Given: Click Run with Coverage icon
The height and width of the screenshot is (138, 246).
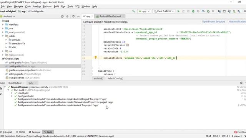Looking at the screenshot, I should click(x=198, y=11).
